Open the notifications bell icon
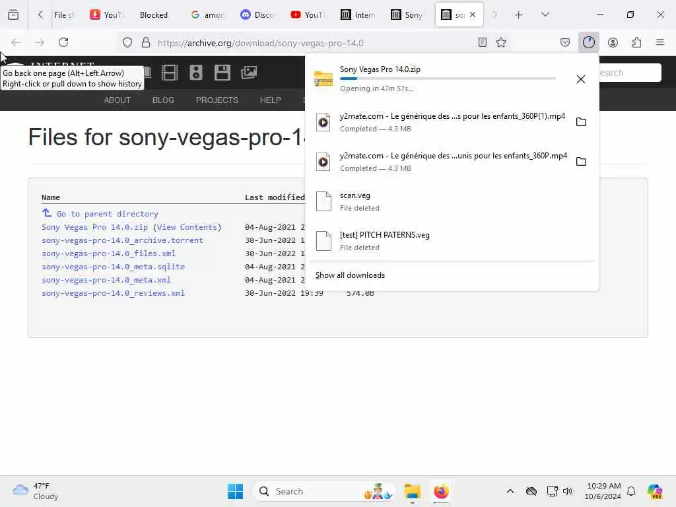This screenshot has height=507, width=676. click(x=631, y=491)
